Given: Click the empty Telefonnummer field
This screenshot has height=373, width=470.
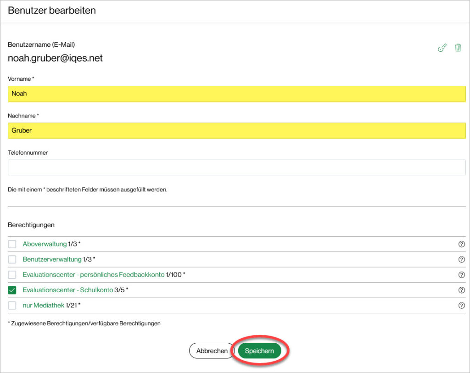Looking at the screenshot, I should click(236, 167).
